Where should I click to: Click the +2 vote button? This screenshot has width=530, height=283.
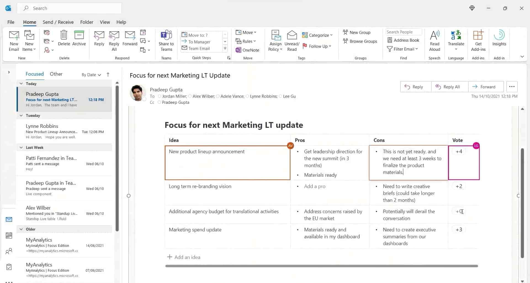coord(459,186)
